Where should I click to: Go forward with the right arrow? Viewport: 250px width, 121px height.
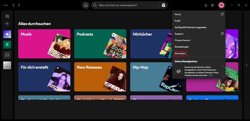click(x=19, y=5)
